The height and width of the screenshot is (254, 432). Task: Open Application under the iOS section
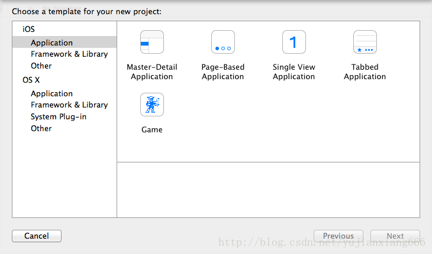[65, 43]
